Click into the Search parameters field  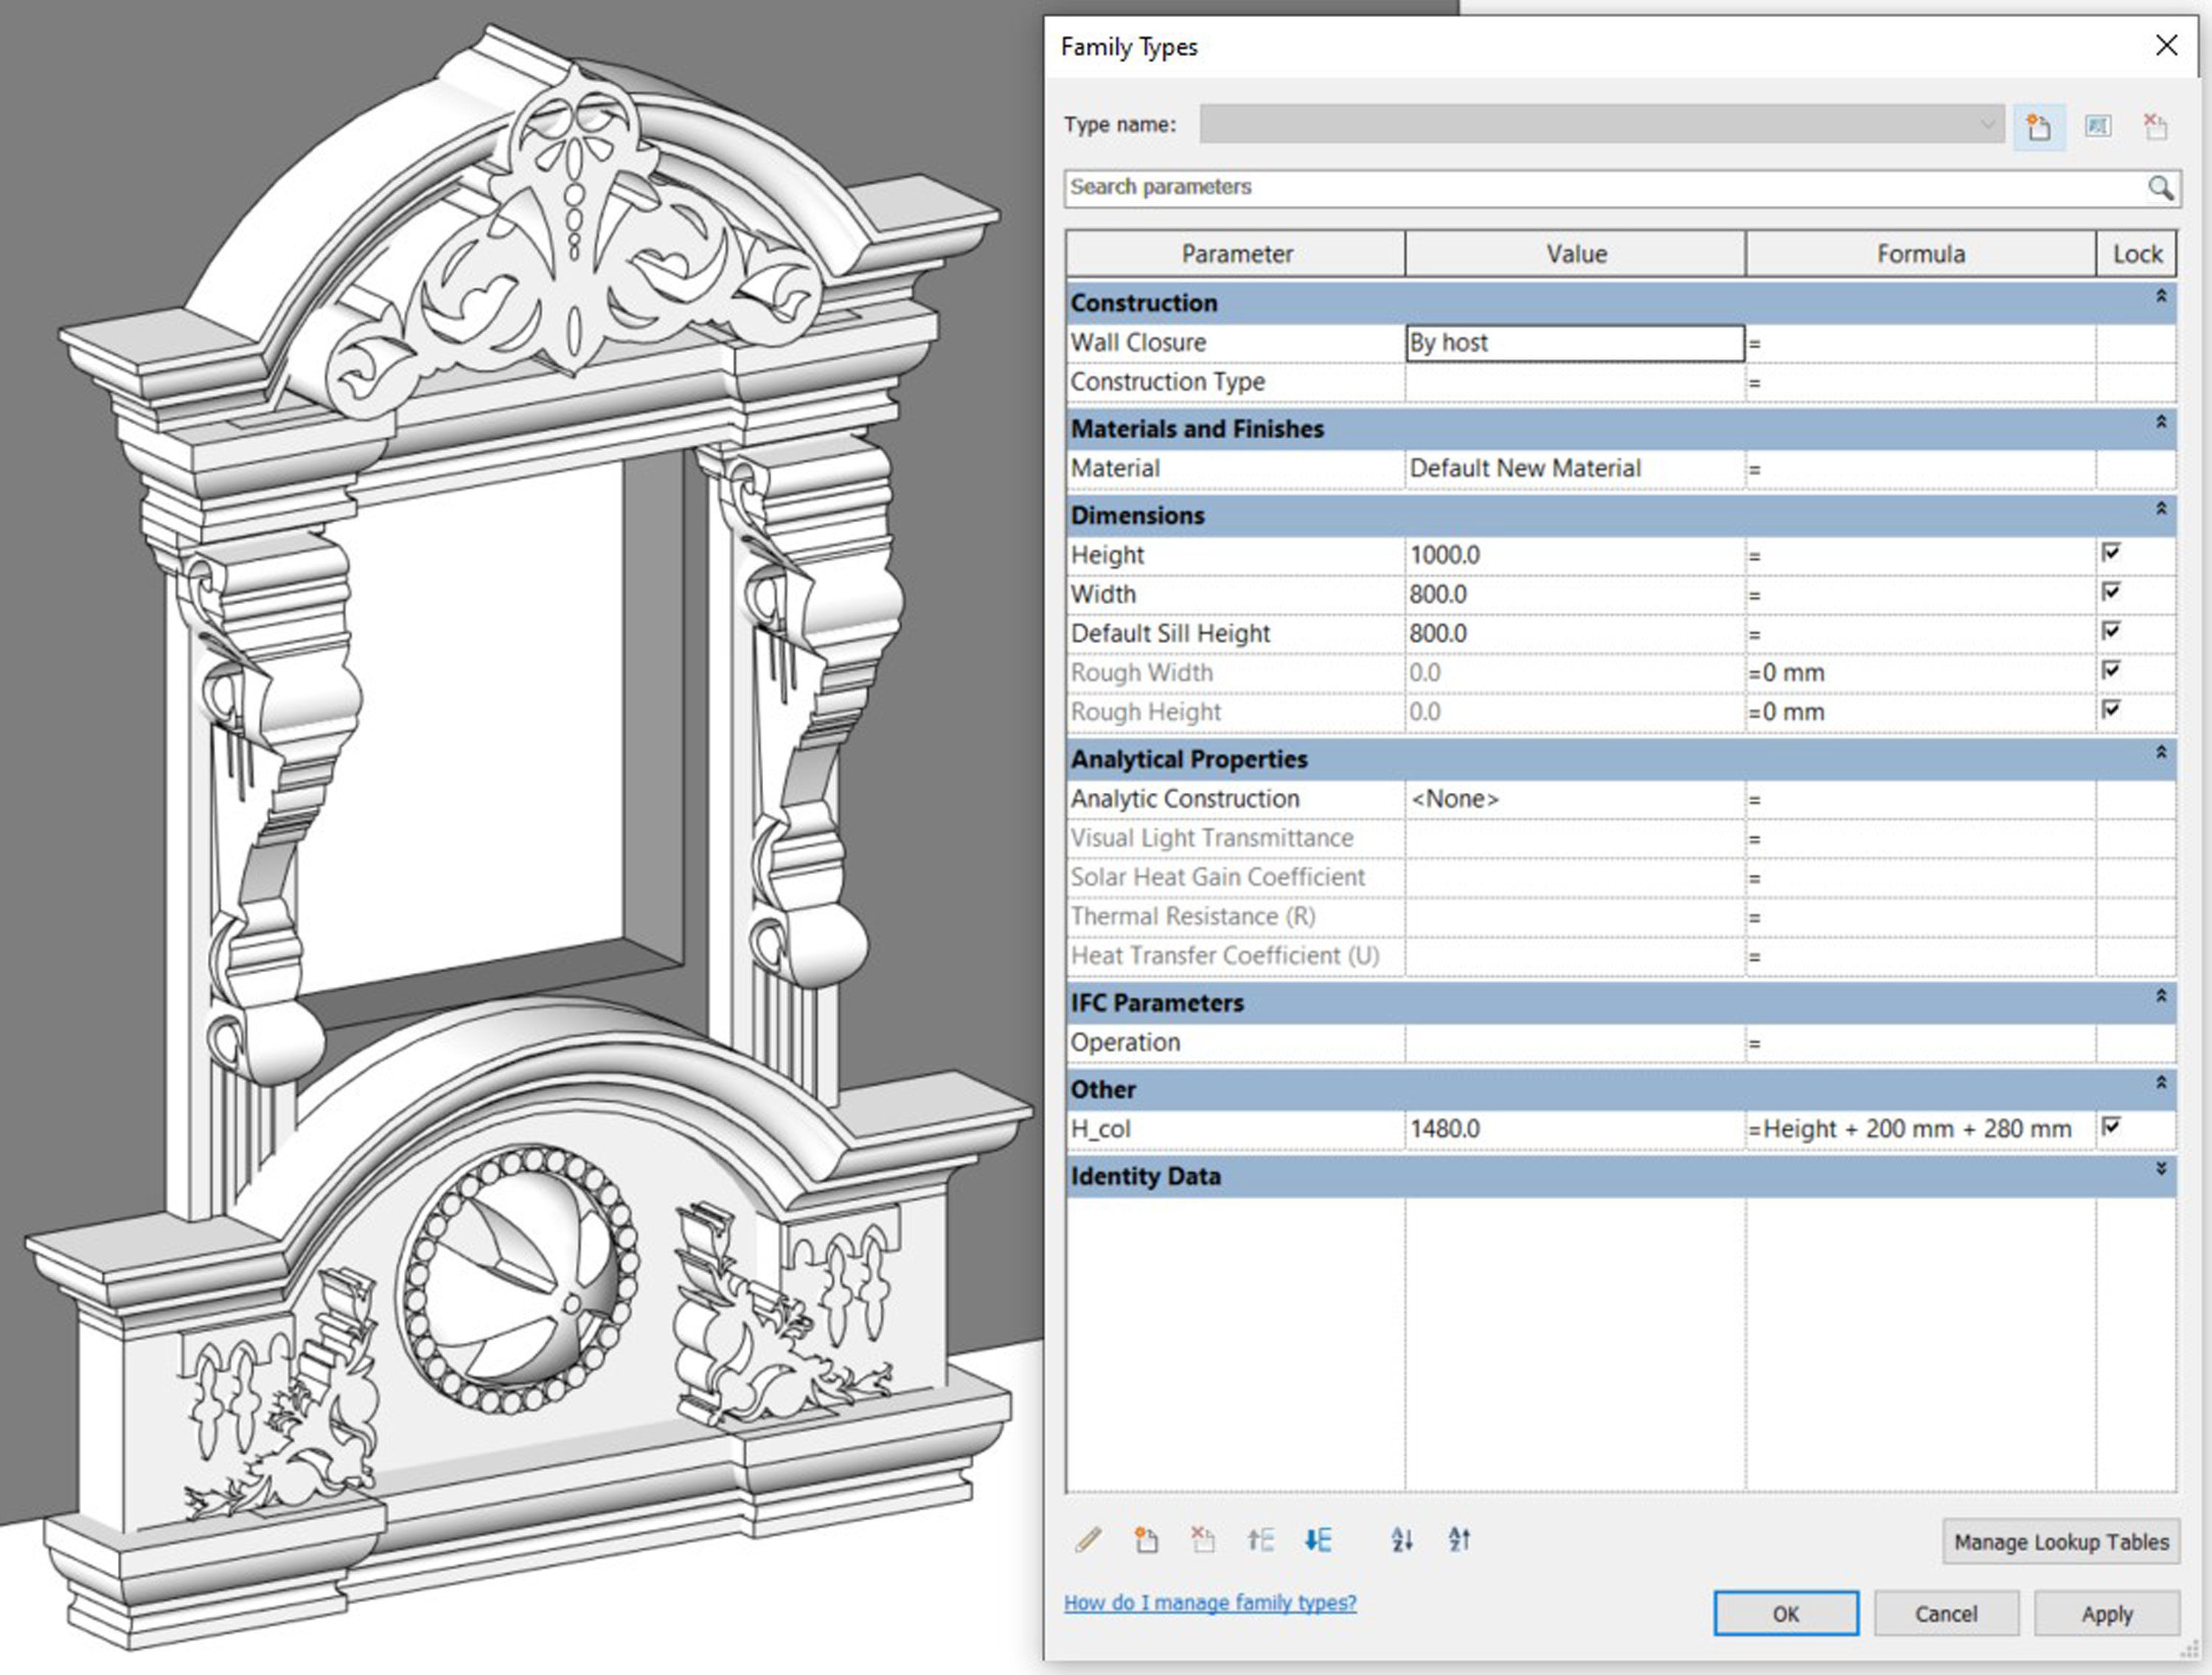coord(1600,188)
